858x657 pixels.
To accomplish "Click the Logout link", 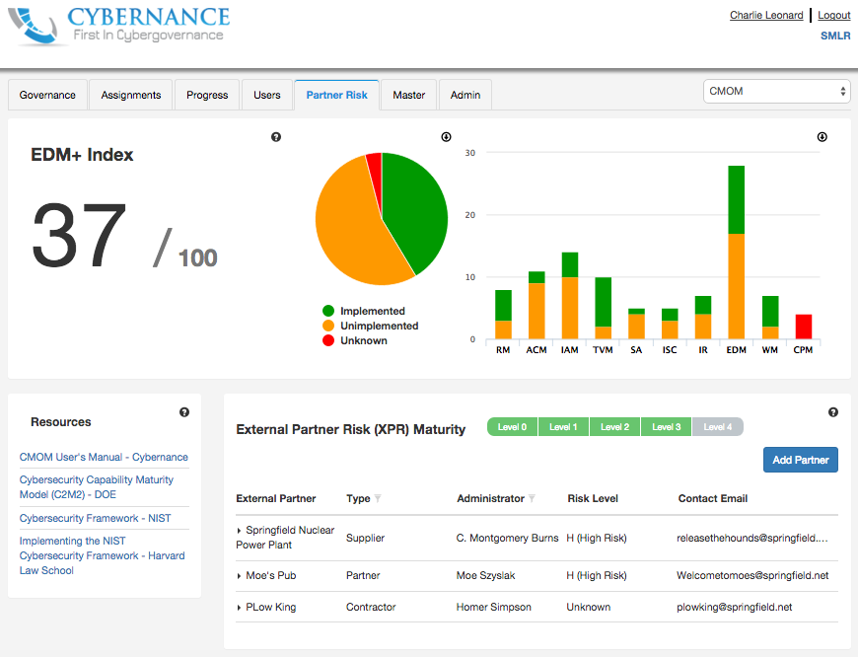I will point(834,16).
